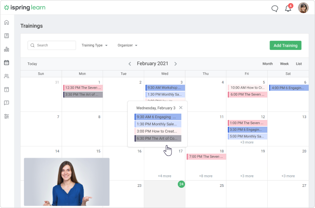Screen dimensions: 315x208
Task: Open the notifications bell icon
Action: tap(288, 8)
